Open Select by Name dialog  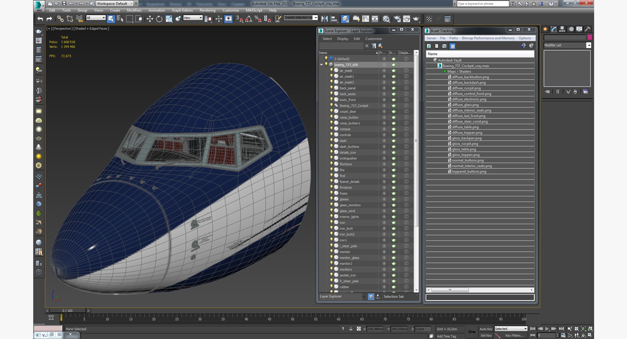tap(120, 19)
